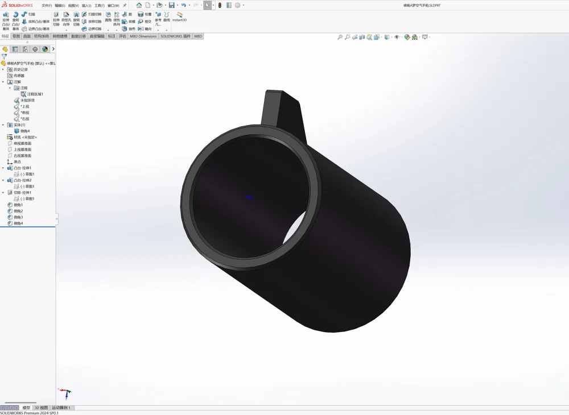Viewport: 569px width, 415px height.
Task: Click the Rebuild traffic light icon
Action: [x=220, y=5]
